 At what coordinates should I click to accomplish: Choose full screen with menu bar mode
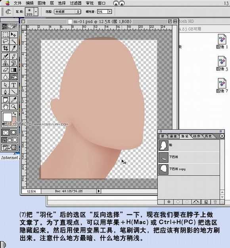pyautogui.click(x=10, y=140)
